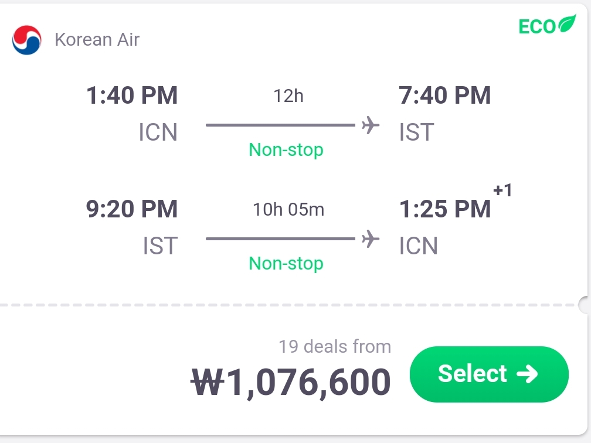Click the 1:40 PM departure time
This screenshot has width=591, height=443.
click(132, 96)
